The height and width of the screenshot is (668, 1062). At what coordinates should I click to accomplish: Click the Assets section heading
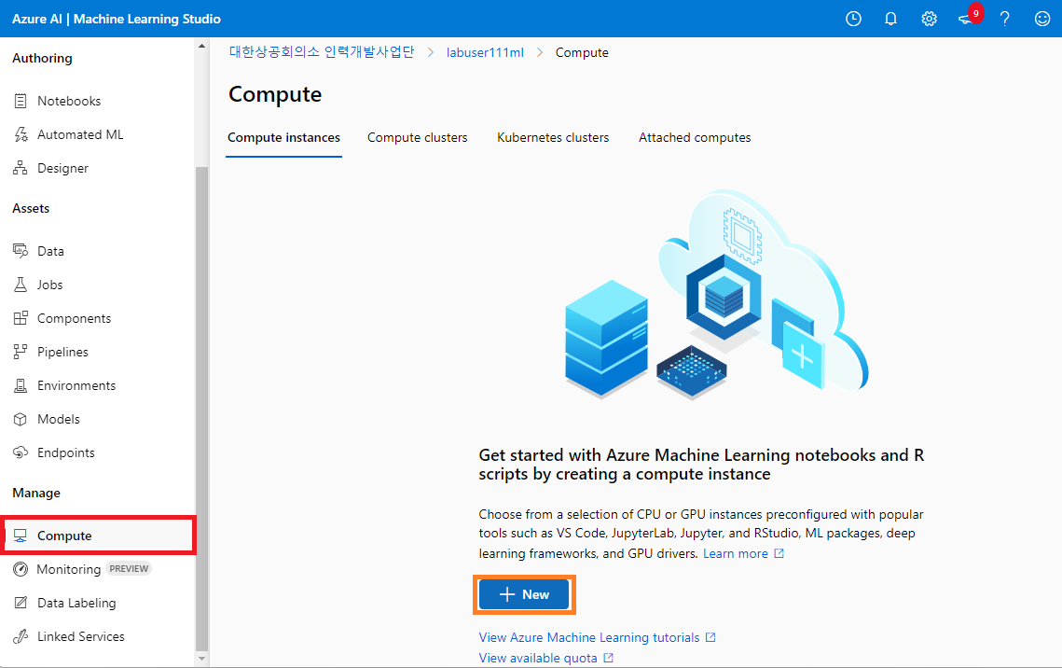[31, 209]
